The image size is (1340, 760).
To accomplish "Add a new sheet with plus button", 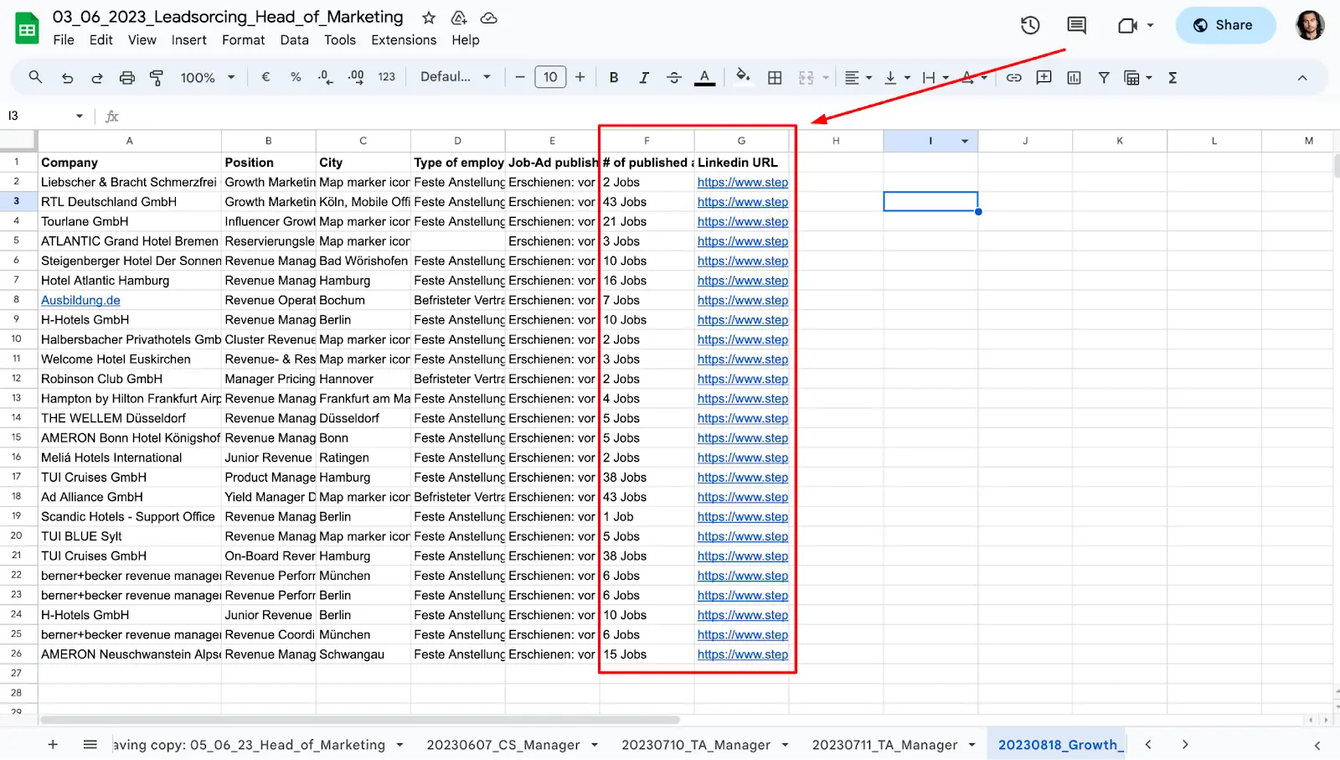I will [x=53, y=744].
